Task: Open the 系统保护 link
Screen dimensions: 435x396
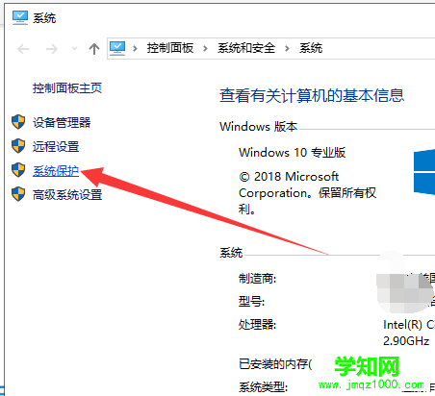Action: click(56, 171)
